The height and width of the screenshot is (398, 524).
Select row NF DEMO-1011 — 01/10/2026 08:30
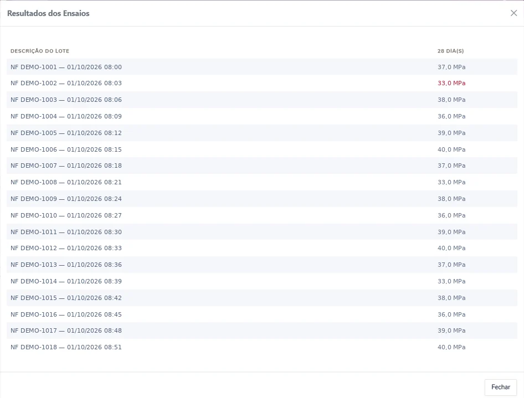pos(262,232)
